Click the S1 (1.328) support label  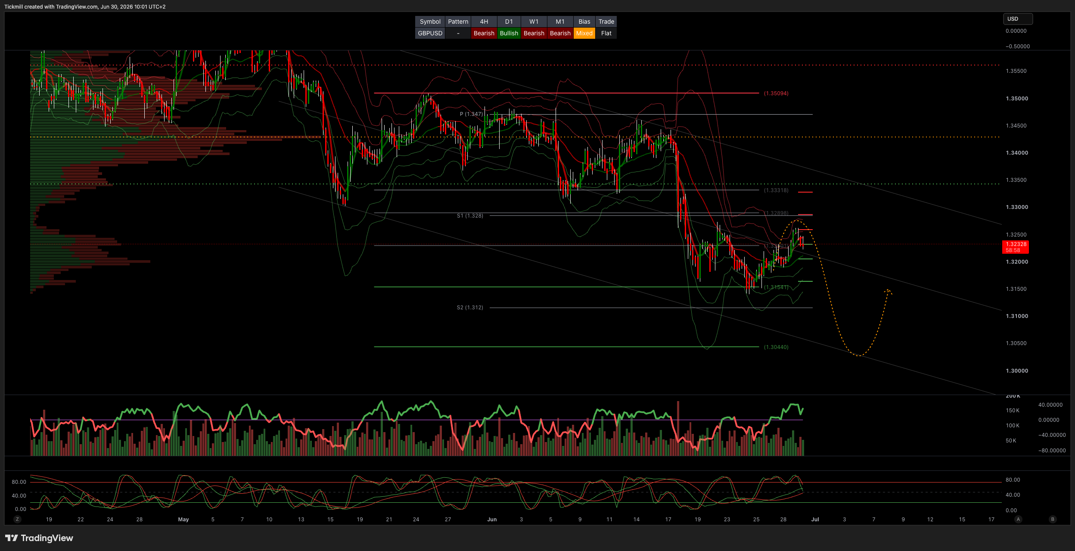click(x=470, y=216)
